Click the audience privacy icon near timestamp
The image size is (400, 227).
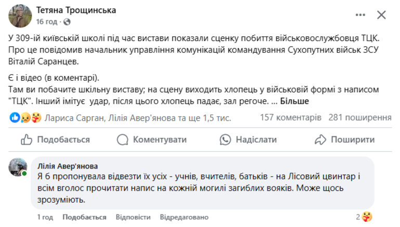pyautogui.click(x=66, y=22)
